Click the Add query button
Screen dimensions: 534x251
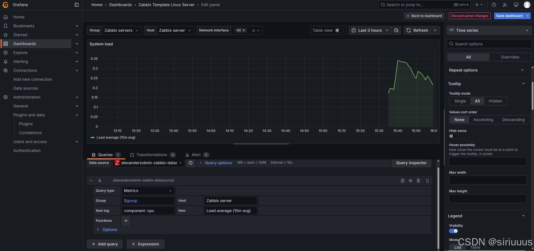(x=105, y=244)
